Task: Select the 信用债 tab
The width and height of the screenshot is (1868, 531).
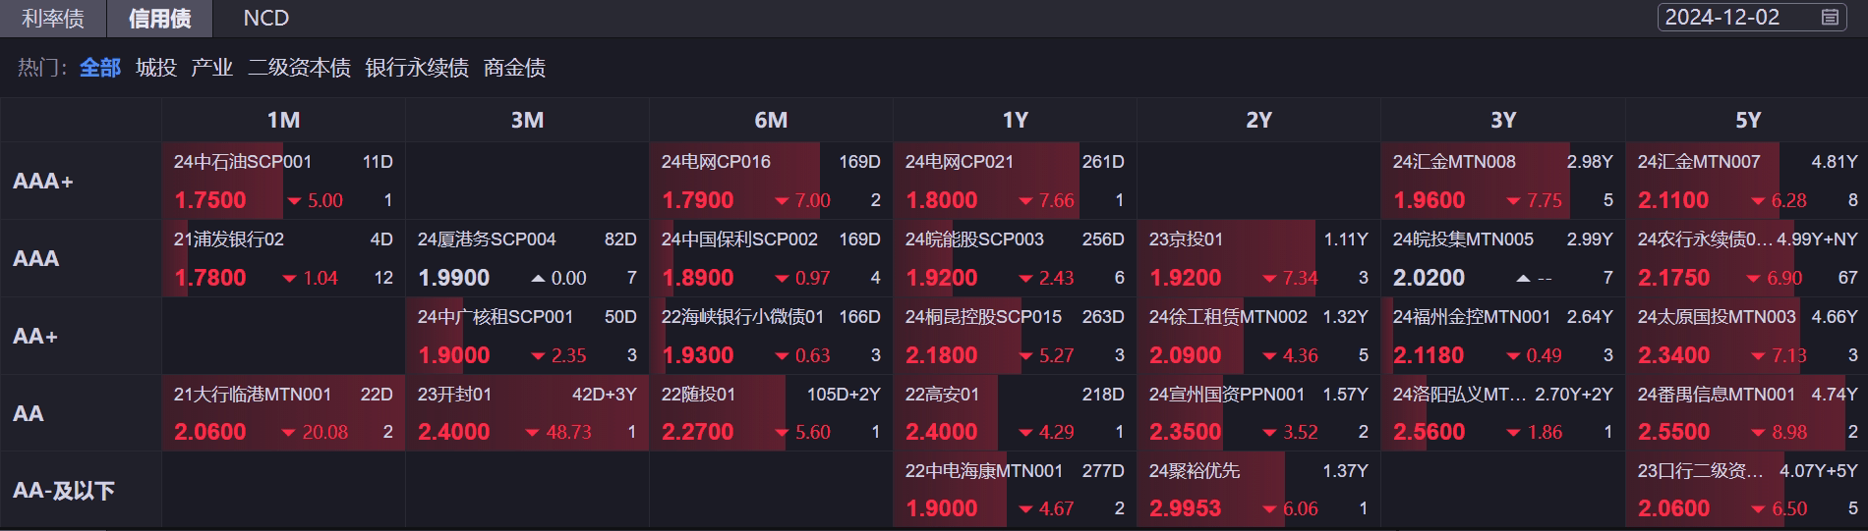Action: 159,19
